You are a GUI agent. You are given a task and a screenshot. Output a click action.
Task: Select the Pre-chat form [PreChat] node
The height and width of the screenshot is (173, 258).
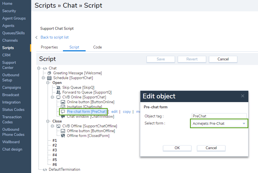point(87,112)
